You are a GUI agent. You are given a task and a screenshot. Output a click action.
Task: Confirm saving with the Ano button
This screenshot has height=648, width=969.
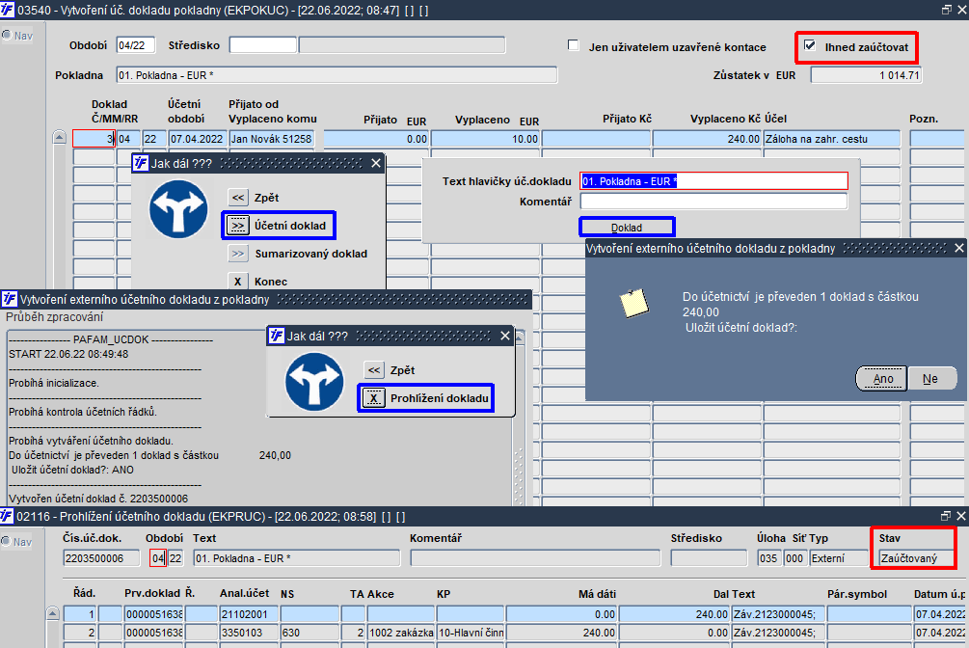click(882, 378)
